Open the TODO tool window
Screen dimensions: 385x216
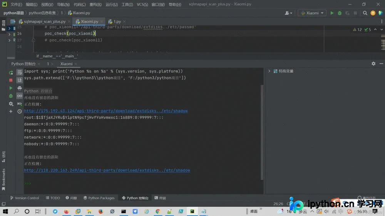(53, 198)
